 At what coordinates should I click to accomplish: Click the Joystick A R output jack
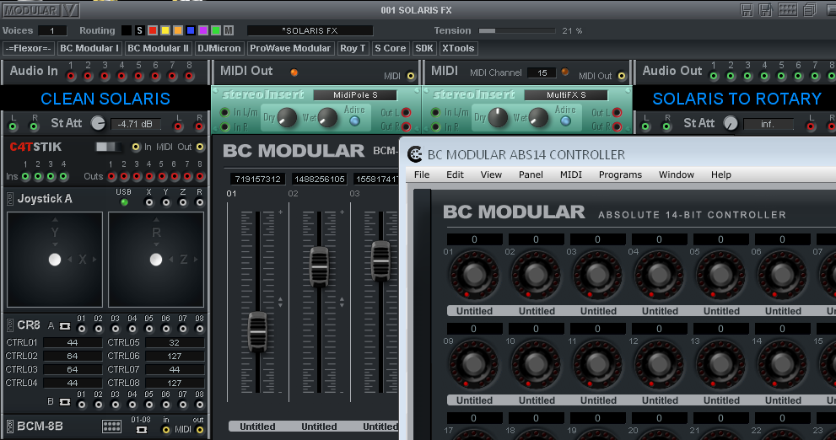point(199,202)
